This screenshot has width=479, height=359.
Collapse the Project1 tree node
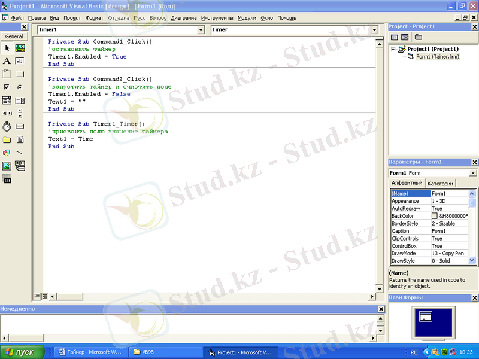(393, 49)
